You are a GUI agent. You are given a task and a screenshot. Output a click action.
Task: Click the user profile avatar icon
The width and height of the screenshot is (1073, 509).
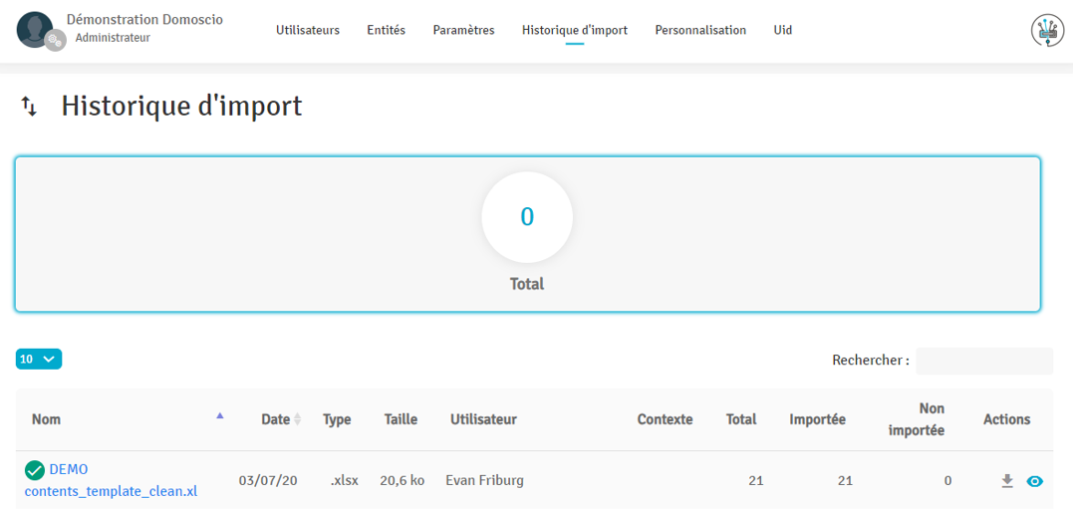coord(35,30)
